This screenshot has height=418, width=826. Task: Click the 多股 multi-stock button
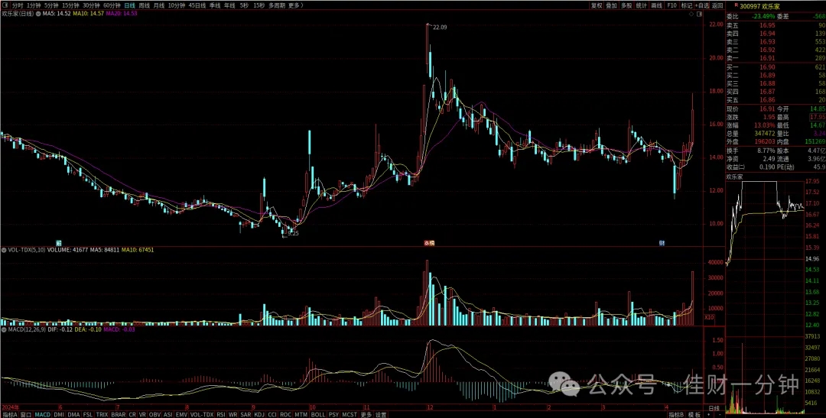click(x=626, y=5)
